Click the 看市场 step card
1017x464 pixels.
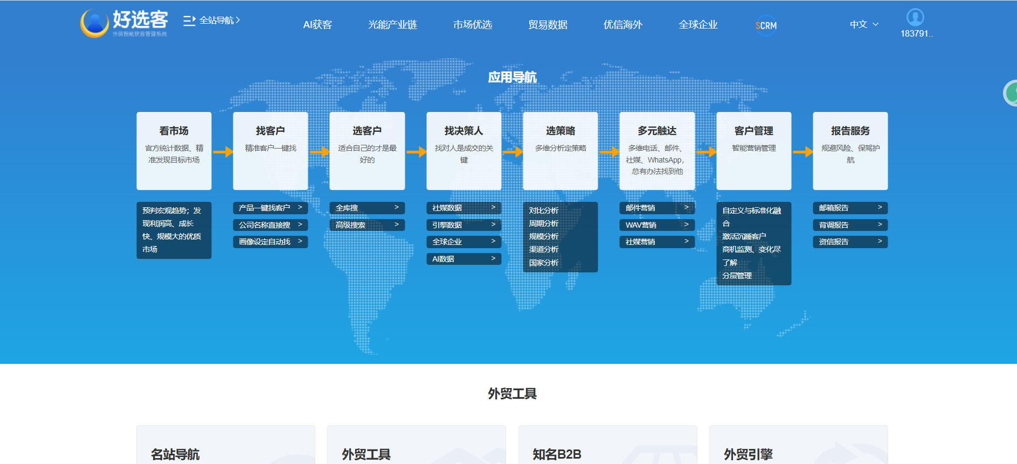click(x=174, y=151)
